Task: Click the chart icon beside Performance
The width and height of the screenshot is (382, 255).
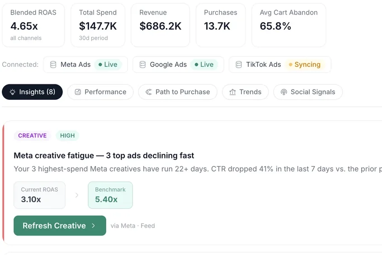Action: [x=78, y=92]
